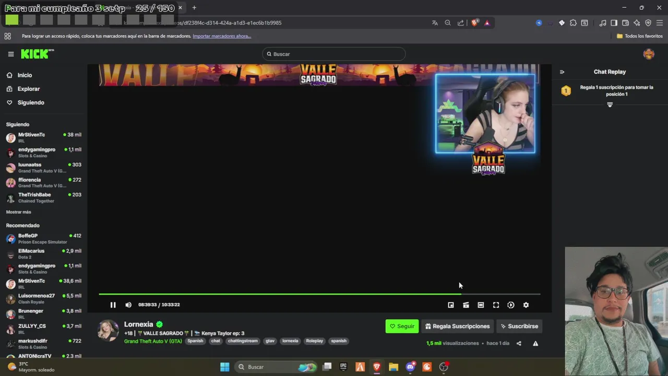Enable theater mode in the player
This screenshot has height=376, width=668.
(x=481, y=305)
